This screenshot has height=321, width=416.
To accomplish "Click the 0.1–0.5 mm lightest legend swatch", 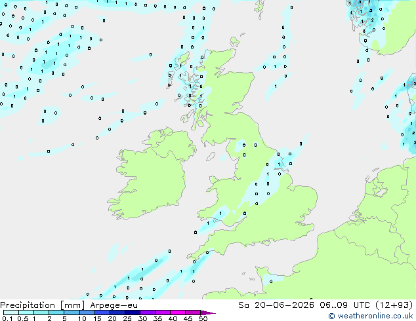I will (11, 312).
